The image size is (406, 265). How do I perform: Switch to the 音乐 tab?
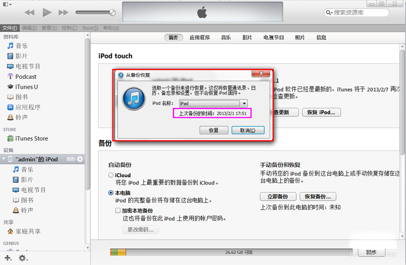pos(226,38)
